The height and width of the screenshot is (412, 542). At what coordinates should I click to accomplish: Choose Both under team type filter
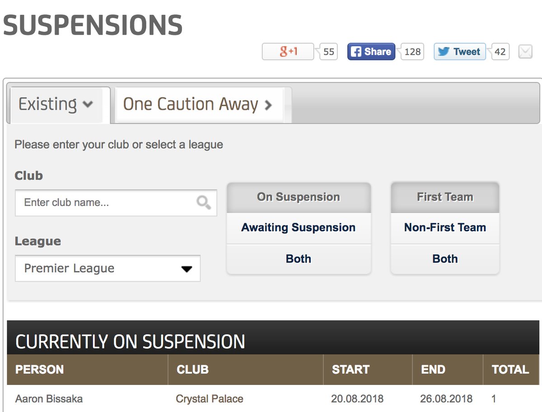[445, 259]
